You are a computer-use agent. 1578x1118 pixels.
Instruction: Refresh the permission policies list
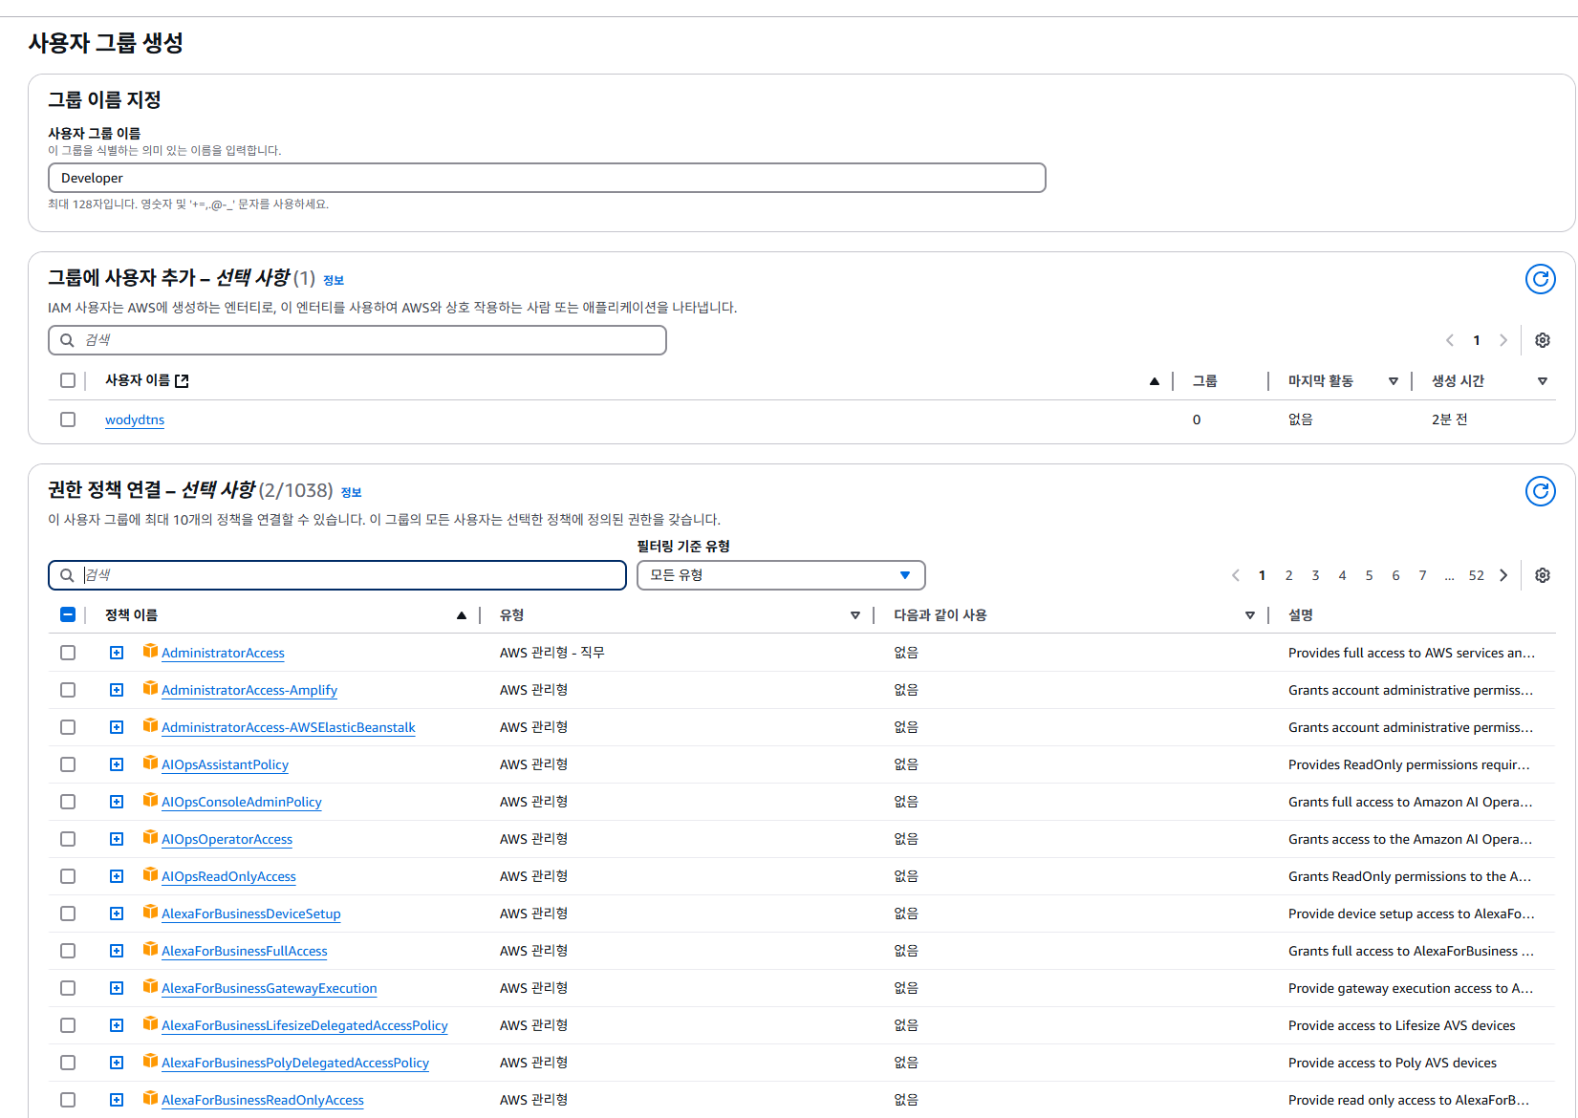pyautogui.click(x=1540, y=491)
